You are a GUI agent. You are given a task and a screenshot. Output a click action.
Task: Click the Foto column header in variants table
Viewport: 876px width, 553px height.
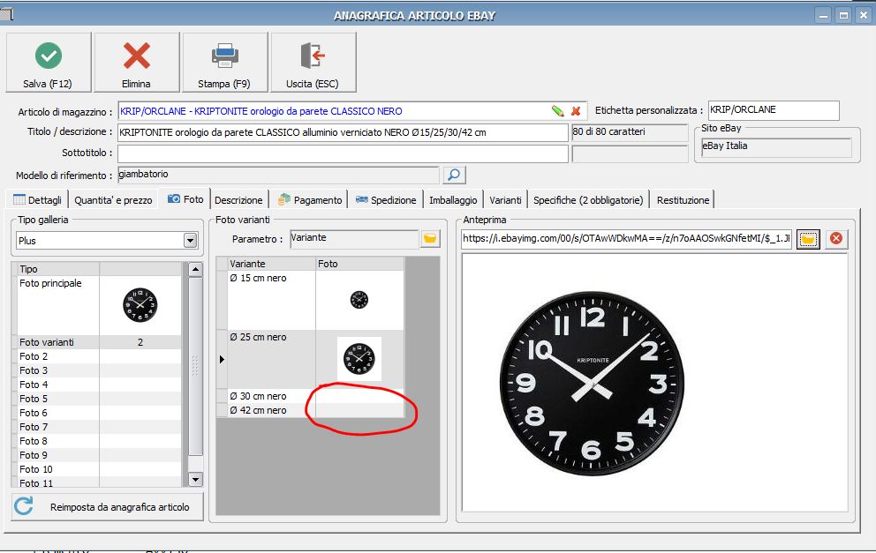tap(359, 264)
